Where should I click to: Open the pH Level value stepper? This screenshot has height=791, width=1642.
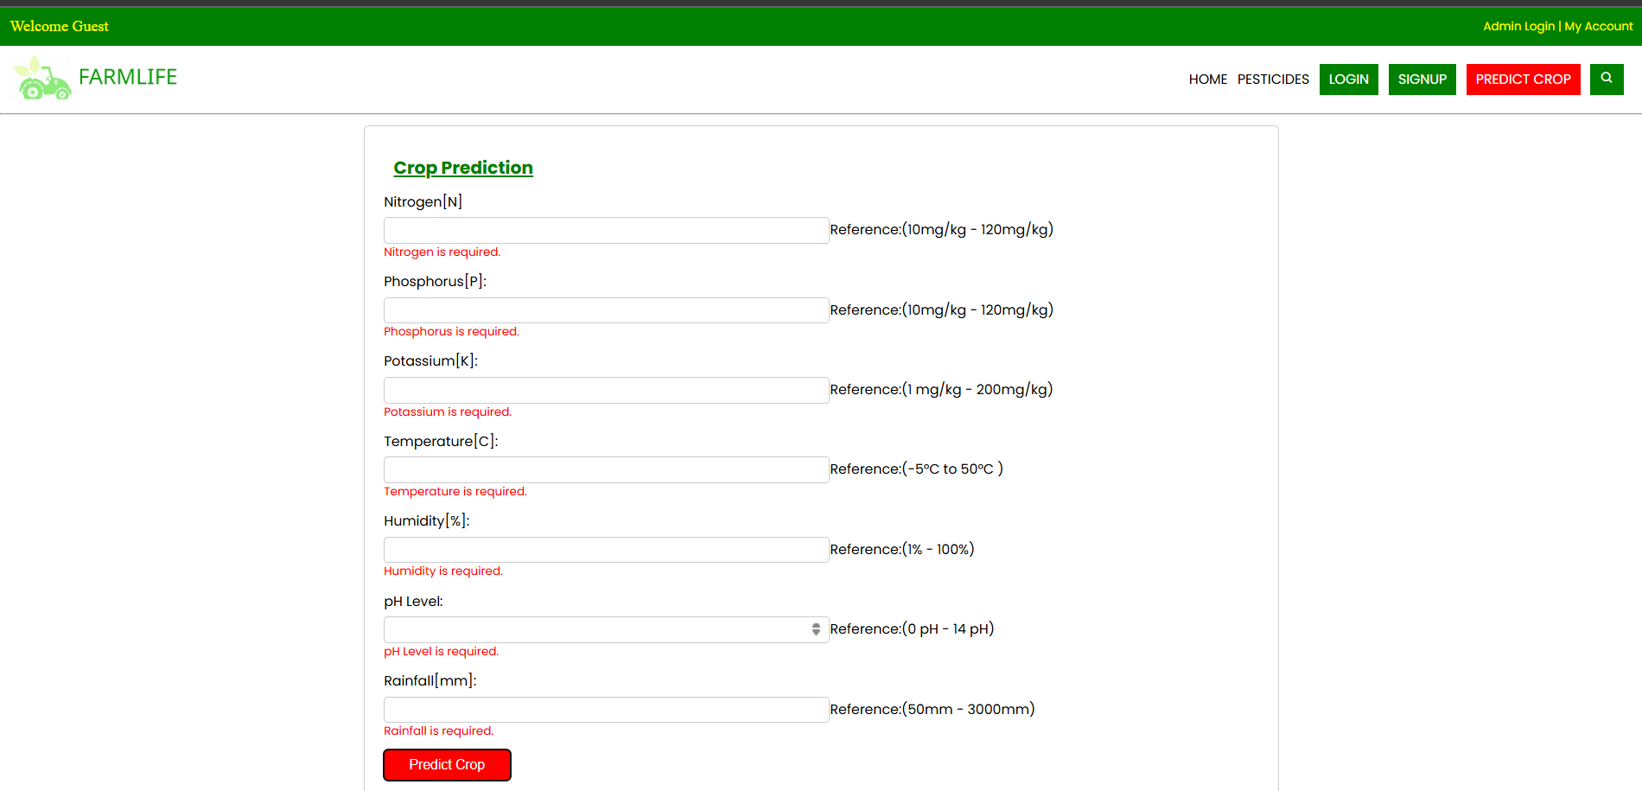pos(815,629)
